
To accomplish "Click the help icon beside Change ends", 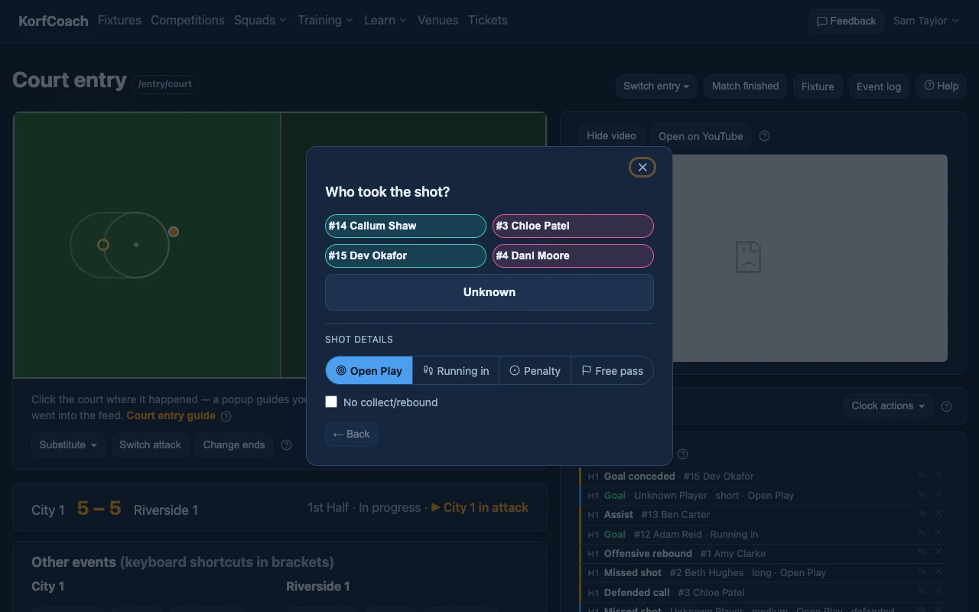I will click(286, 444).
